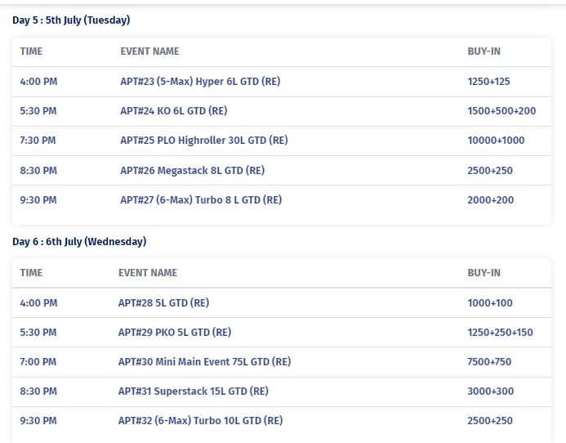Select the 1500+500+200 buy-in amount
Image resolution: width=566 pixels, height=443 pixels.
[x=501, y=111]
